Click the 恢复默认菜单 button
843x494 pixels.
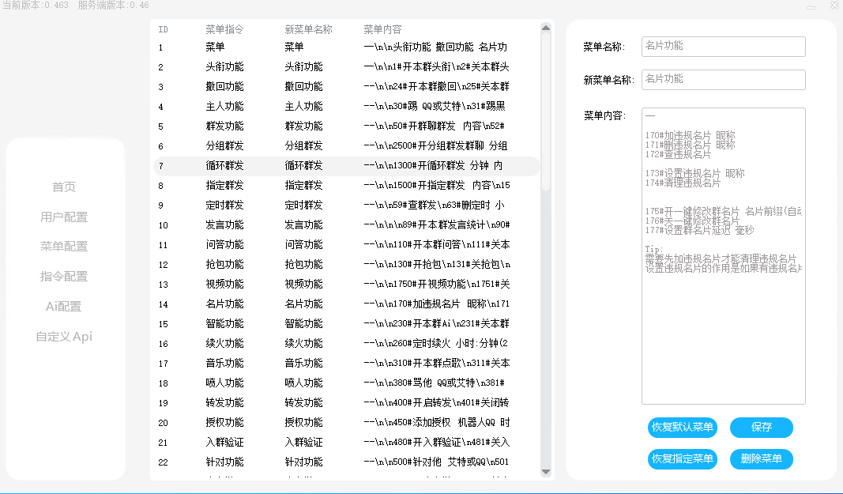coord(683,428)
